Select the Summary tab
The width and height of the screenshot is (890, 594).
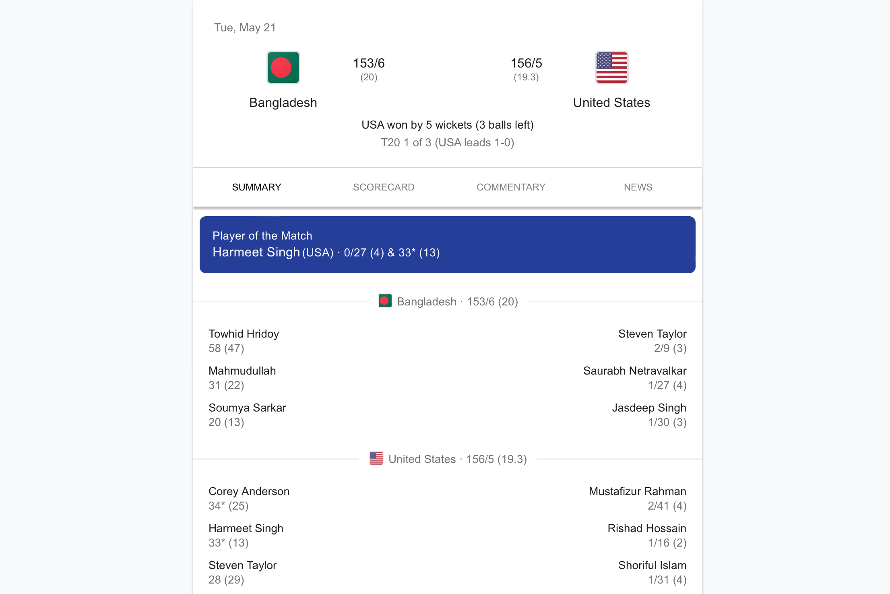[x=256, y=187]
